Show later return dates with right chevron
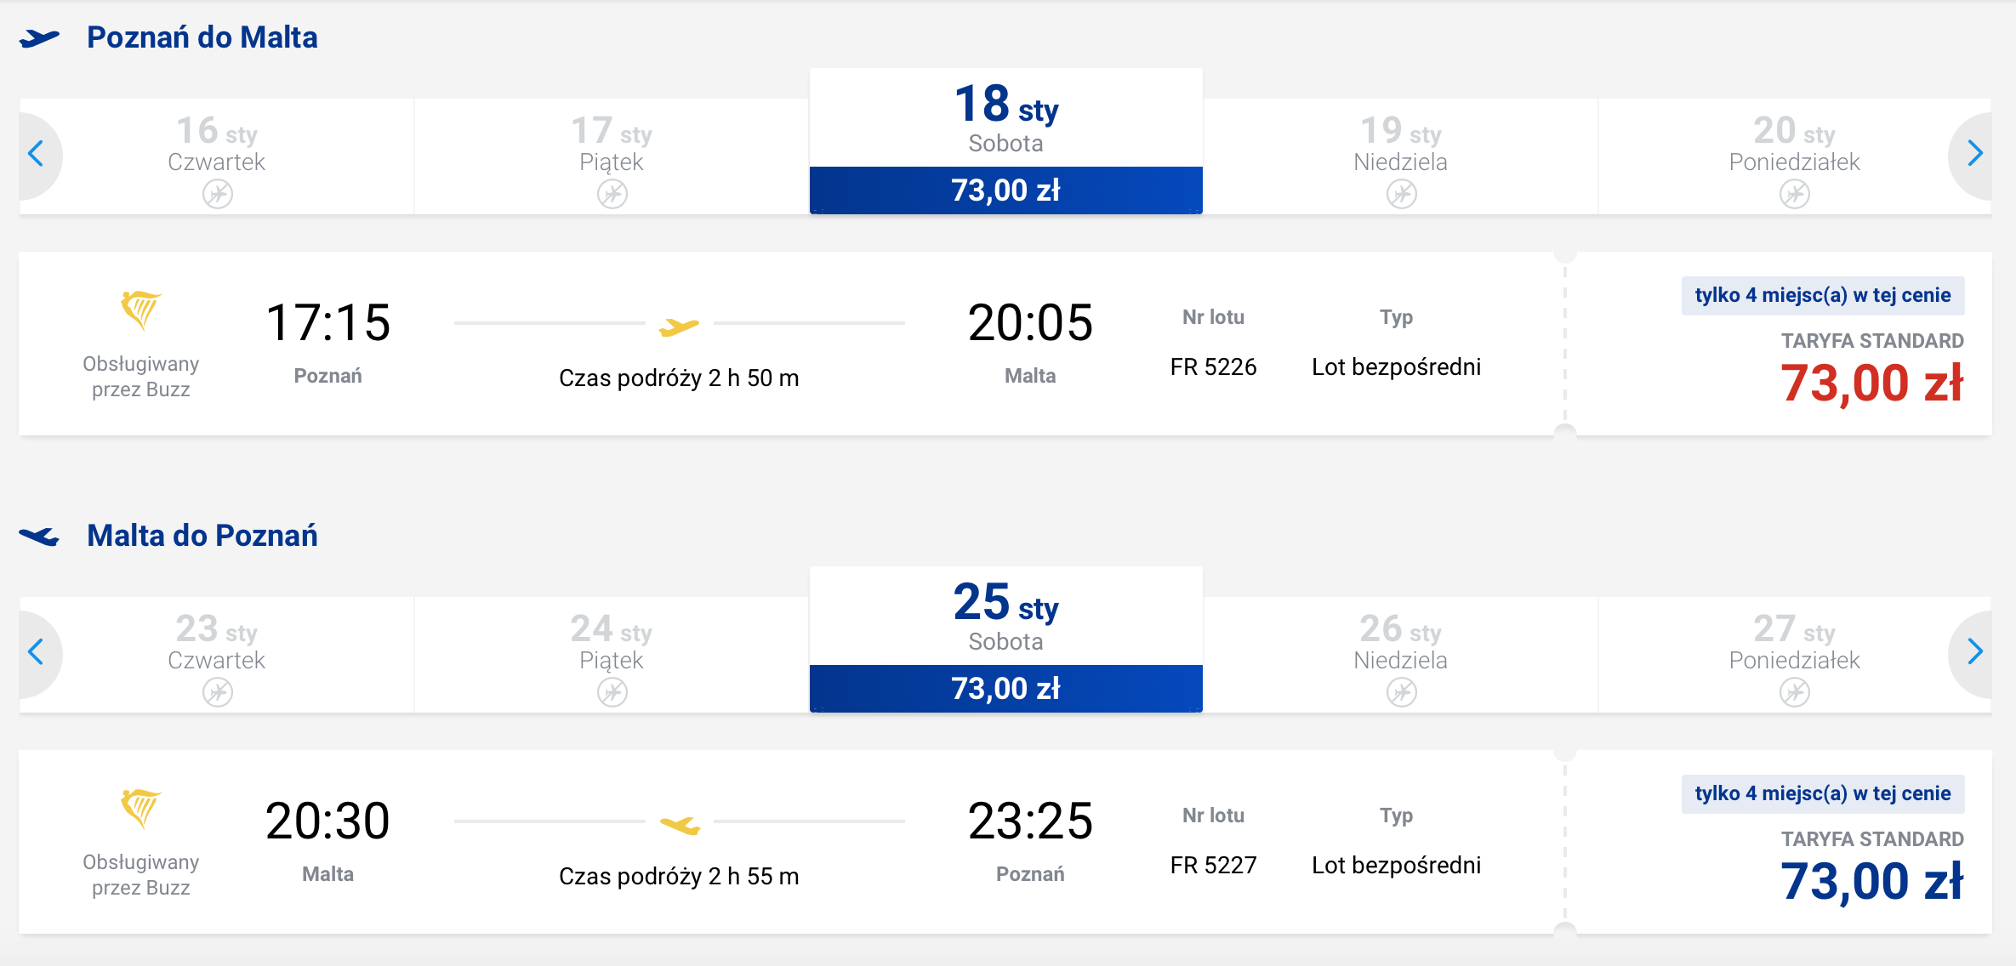 click(1974, 652)
